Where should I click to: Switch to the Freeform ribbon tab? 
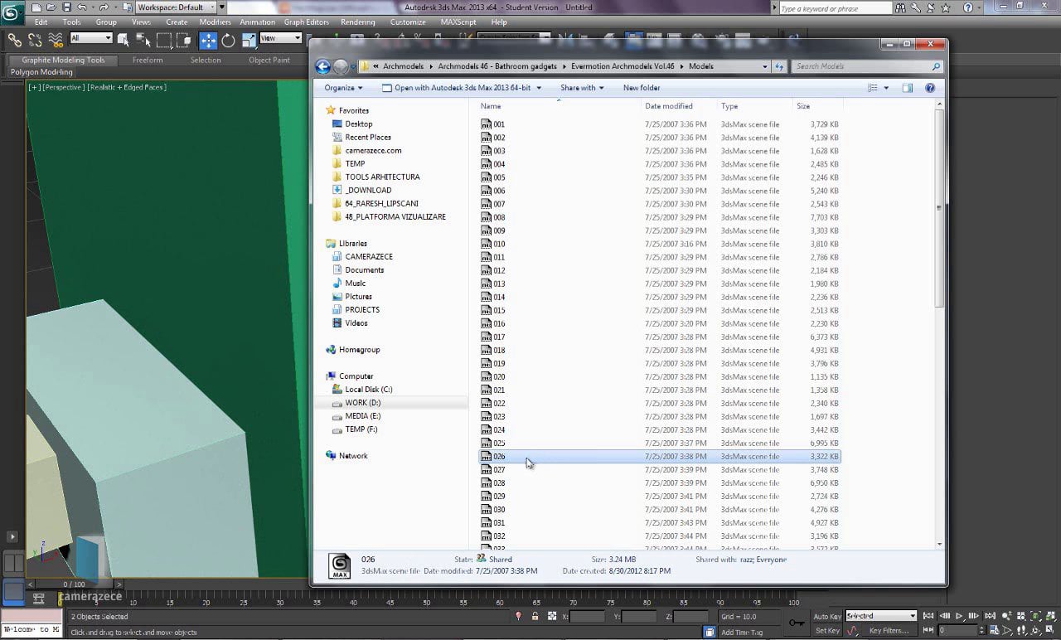tap(148, 61)
